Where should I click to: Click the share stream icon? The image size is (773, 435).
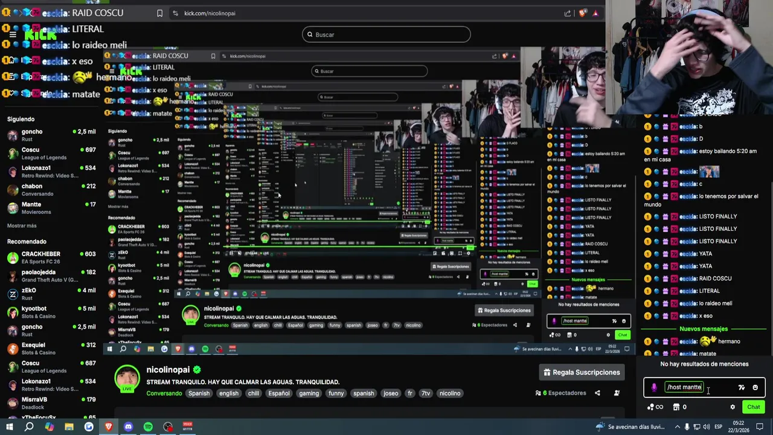[x=597, y=393]
